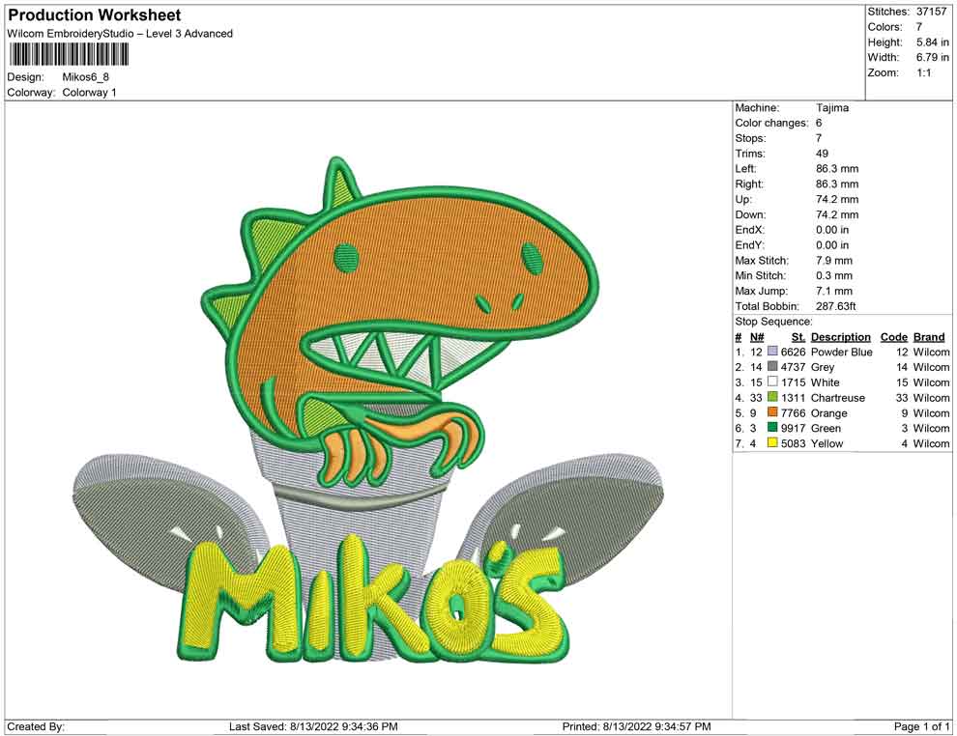Click the Page 1 of 1 footer text
Image resolution: width=957 pixels, height=736 pixels.
[922, 726]
